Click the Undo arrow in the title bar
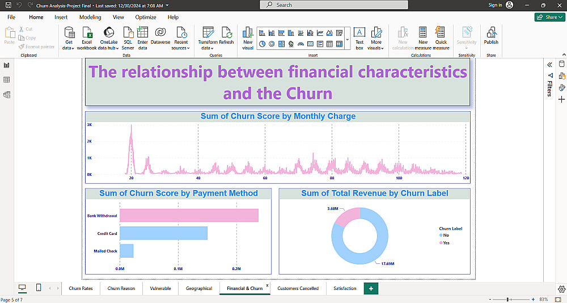The width and height of the screenshot is (567, 303). (19, 5)
